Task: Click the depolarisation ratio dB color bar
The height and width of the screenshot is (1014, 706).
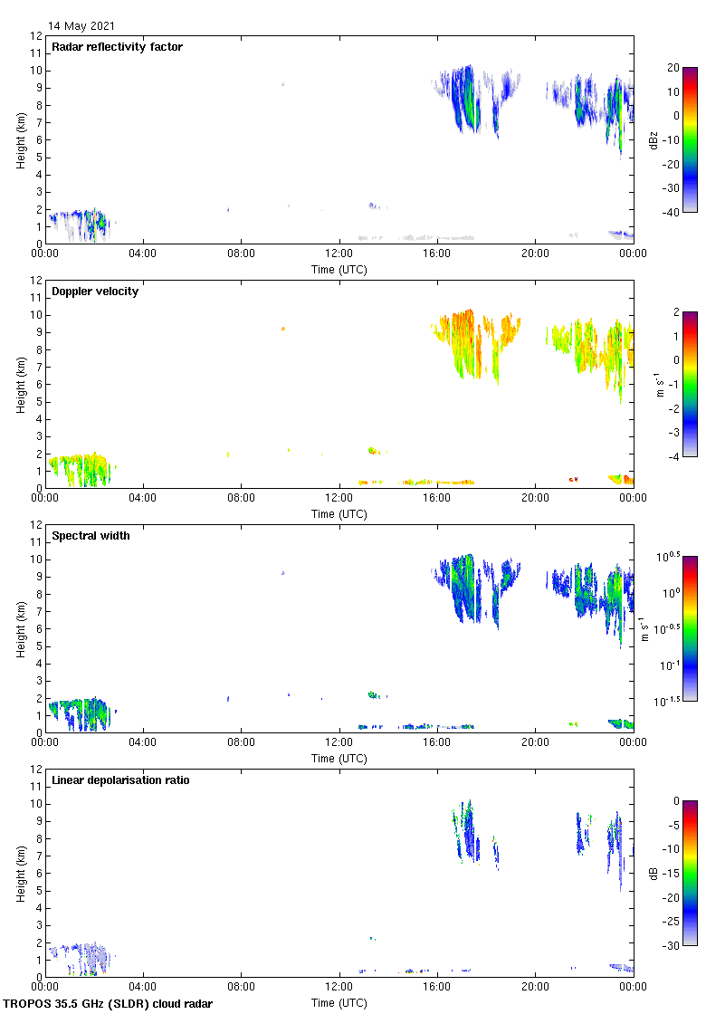Action: 690,873
